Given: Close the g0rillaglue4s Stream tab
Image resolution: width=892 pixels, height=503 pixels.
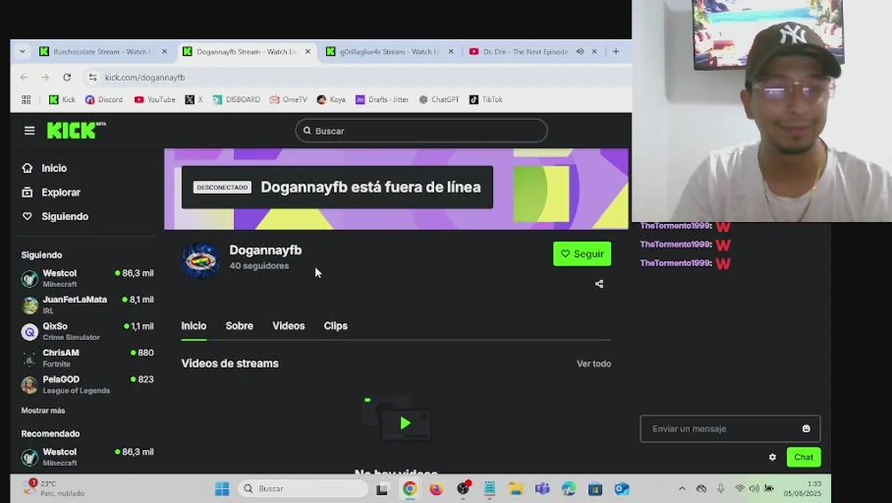Looking at the screenshot, I should (450, 52).
